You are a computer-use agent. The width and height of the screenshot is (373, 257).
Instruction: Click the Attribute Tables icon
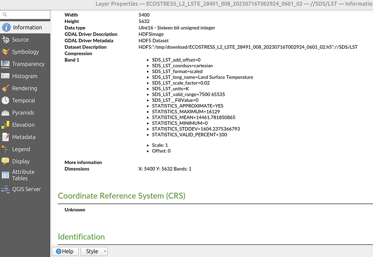(x=5, y=175)
